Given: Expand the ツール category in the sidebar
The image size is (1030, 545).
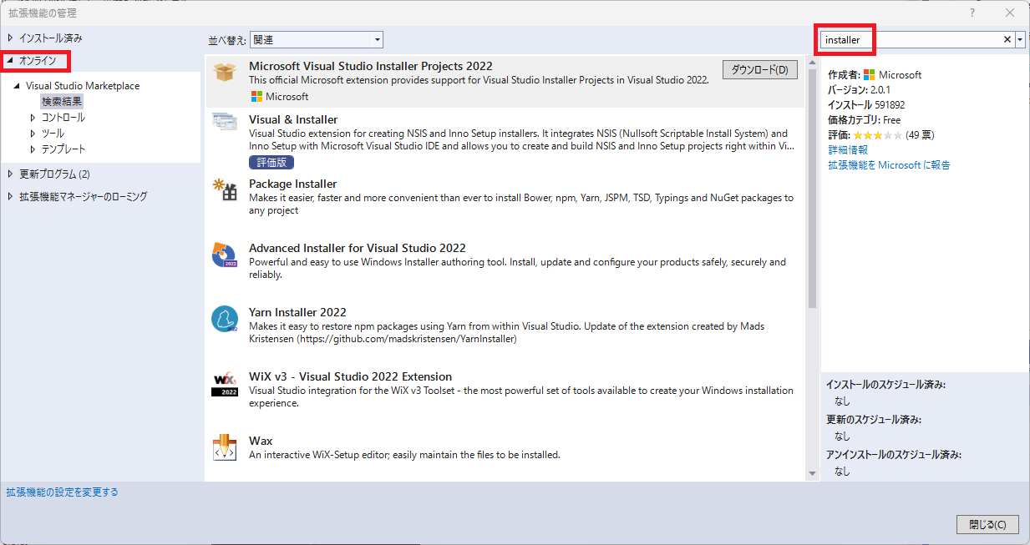Looking at the screenshot, I should click(x=32, y=132).
